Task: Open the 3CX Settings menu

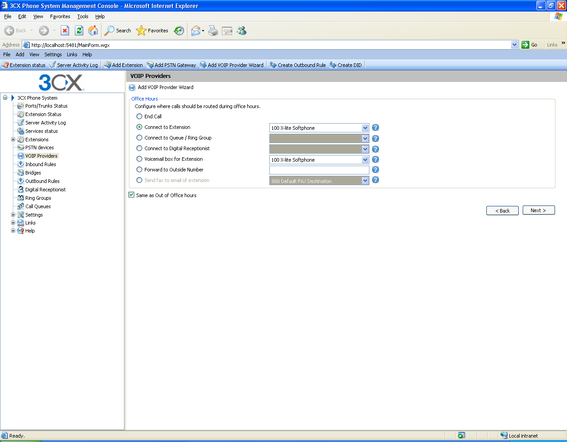Action: tap(53, 54)
